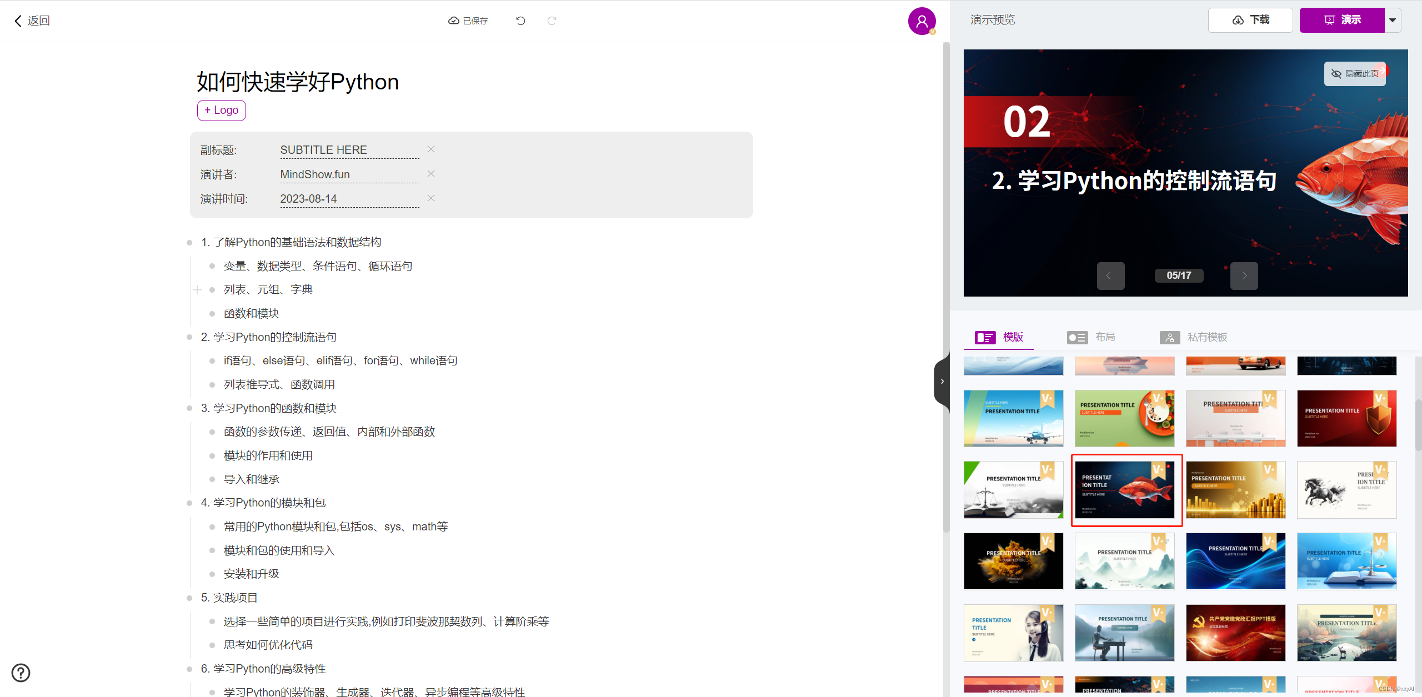Click the undo arrow icon
Screen dimensions: 1422x697
tap(520, 21)
